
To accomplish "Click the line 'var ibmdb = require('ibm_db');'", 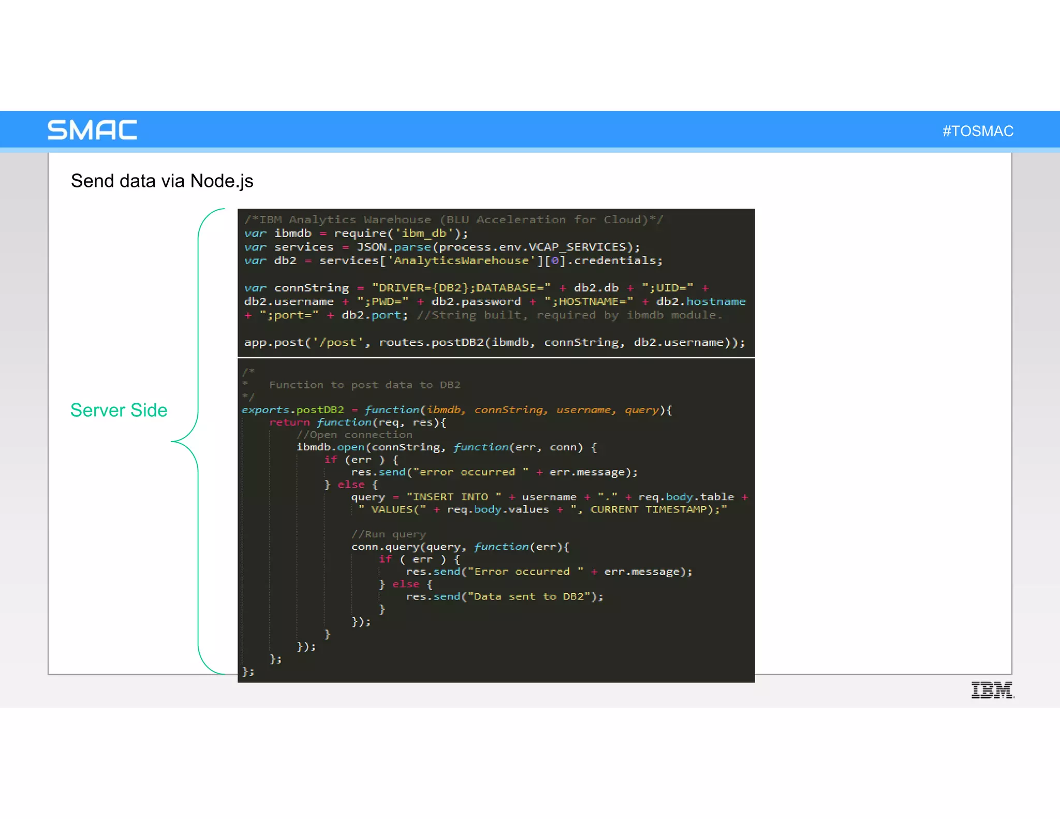I will (x=356, y=233).
